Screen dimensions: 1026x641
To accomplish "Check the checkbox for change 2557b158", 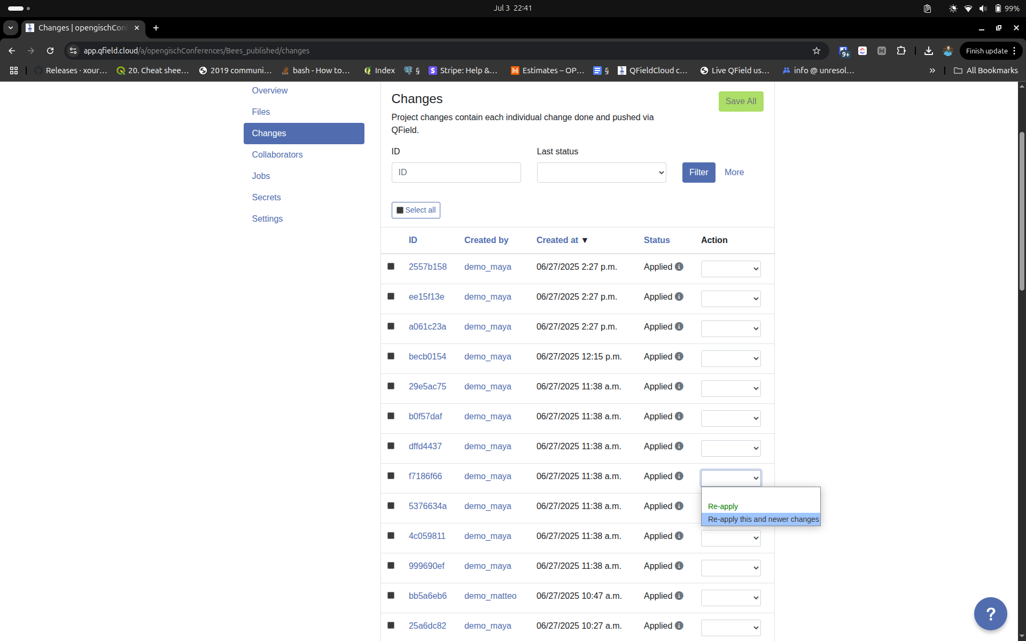I will click(391, 267).
